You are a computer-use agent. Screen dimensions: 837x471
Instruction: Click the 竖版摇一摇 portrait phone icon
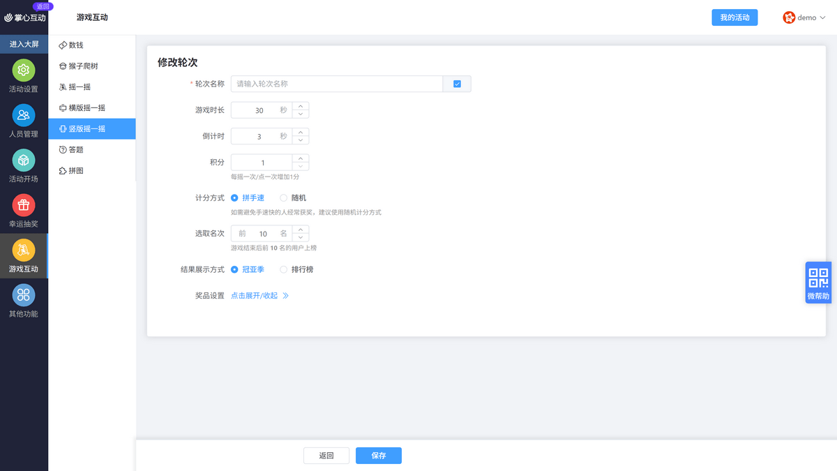coord(63,128)
